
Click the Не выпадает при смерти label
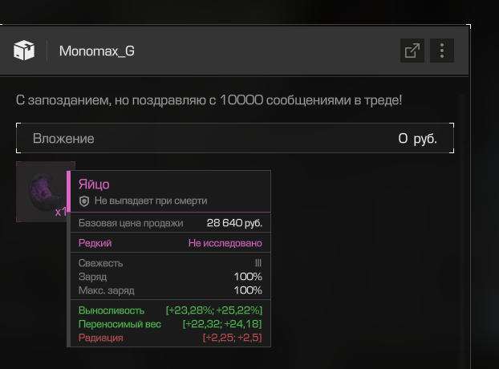151,201
